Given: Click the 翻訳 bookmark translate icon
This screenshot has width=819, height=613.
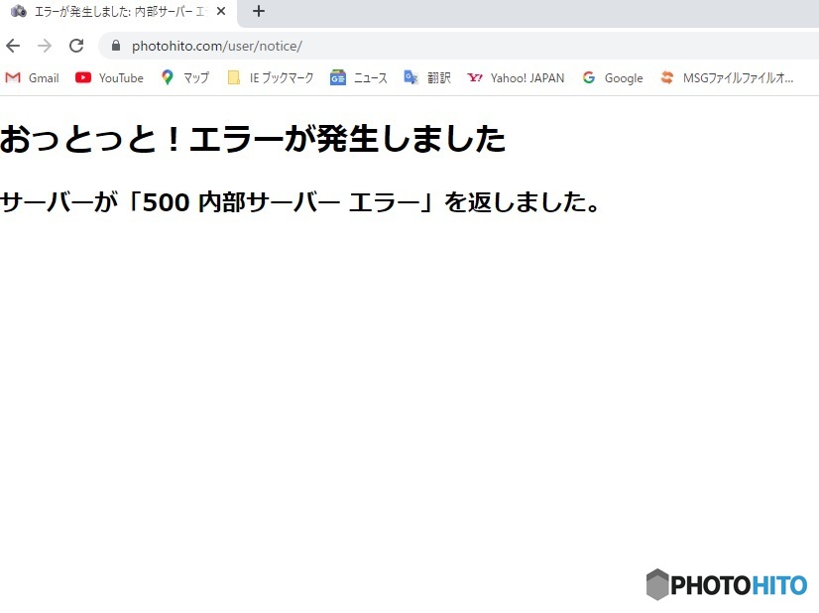Looking at the screenshot, I should 410,77.
